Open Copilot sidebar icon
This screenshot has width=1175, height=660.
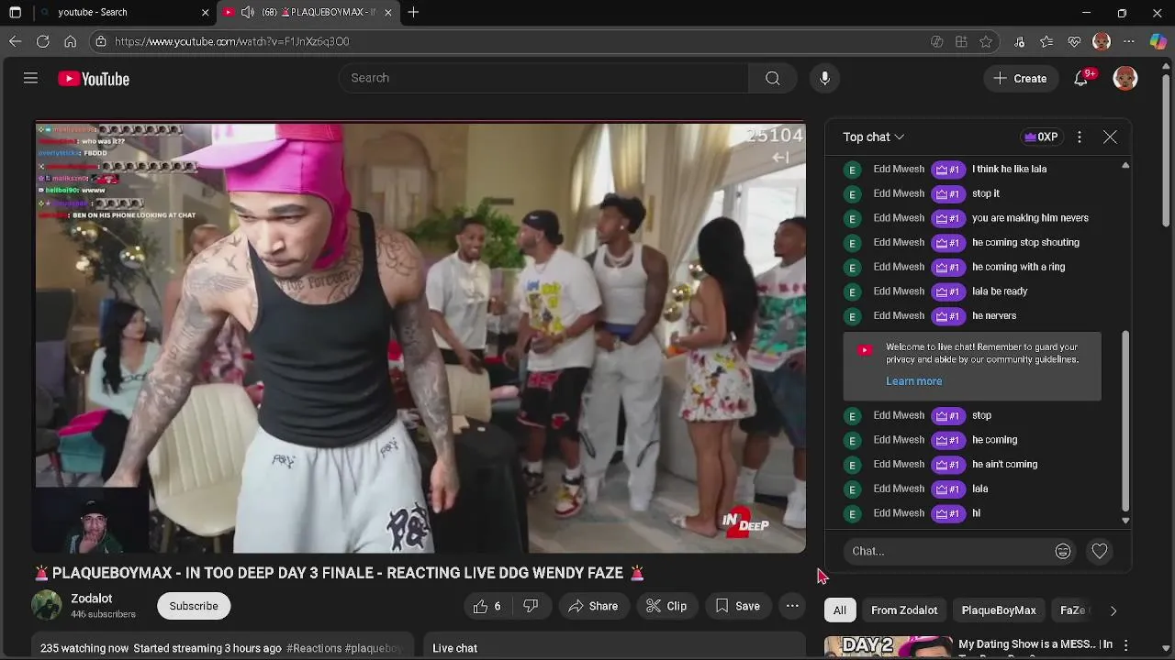pyautogui.click(x=1158, y=41)
